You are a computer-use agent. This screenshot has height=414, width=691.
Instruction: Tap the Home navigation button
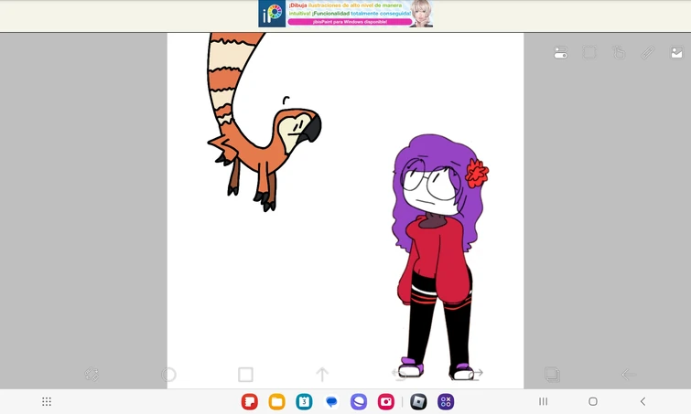coord(593,401)
